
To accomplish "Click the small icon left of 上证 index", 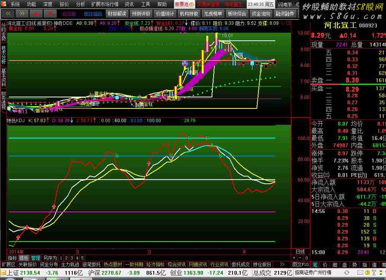I will coord(3,273).
